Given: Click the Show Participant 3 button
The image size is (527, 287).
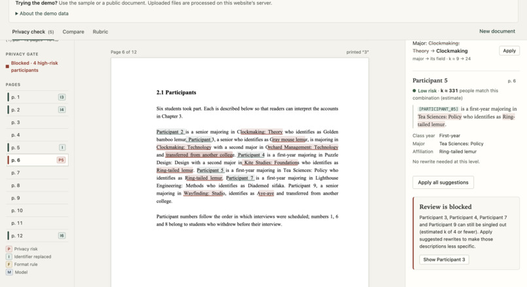Looking at the screenshot, I should tap(444, 260).
